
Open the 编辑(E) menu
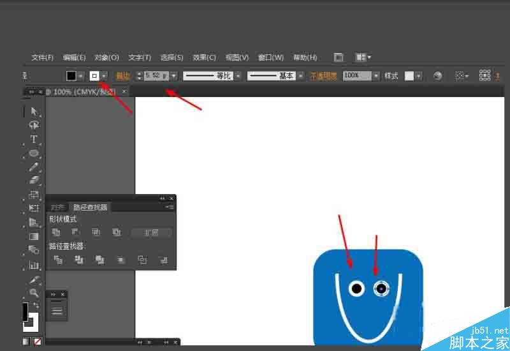(74, 57)
